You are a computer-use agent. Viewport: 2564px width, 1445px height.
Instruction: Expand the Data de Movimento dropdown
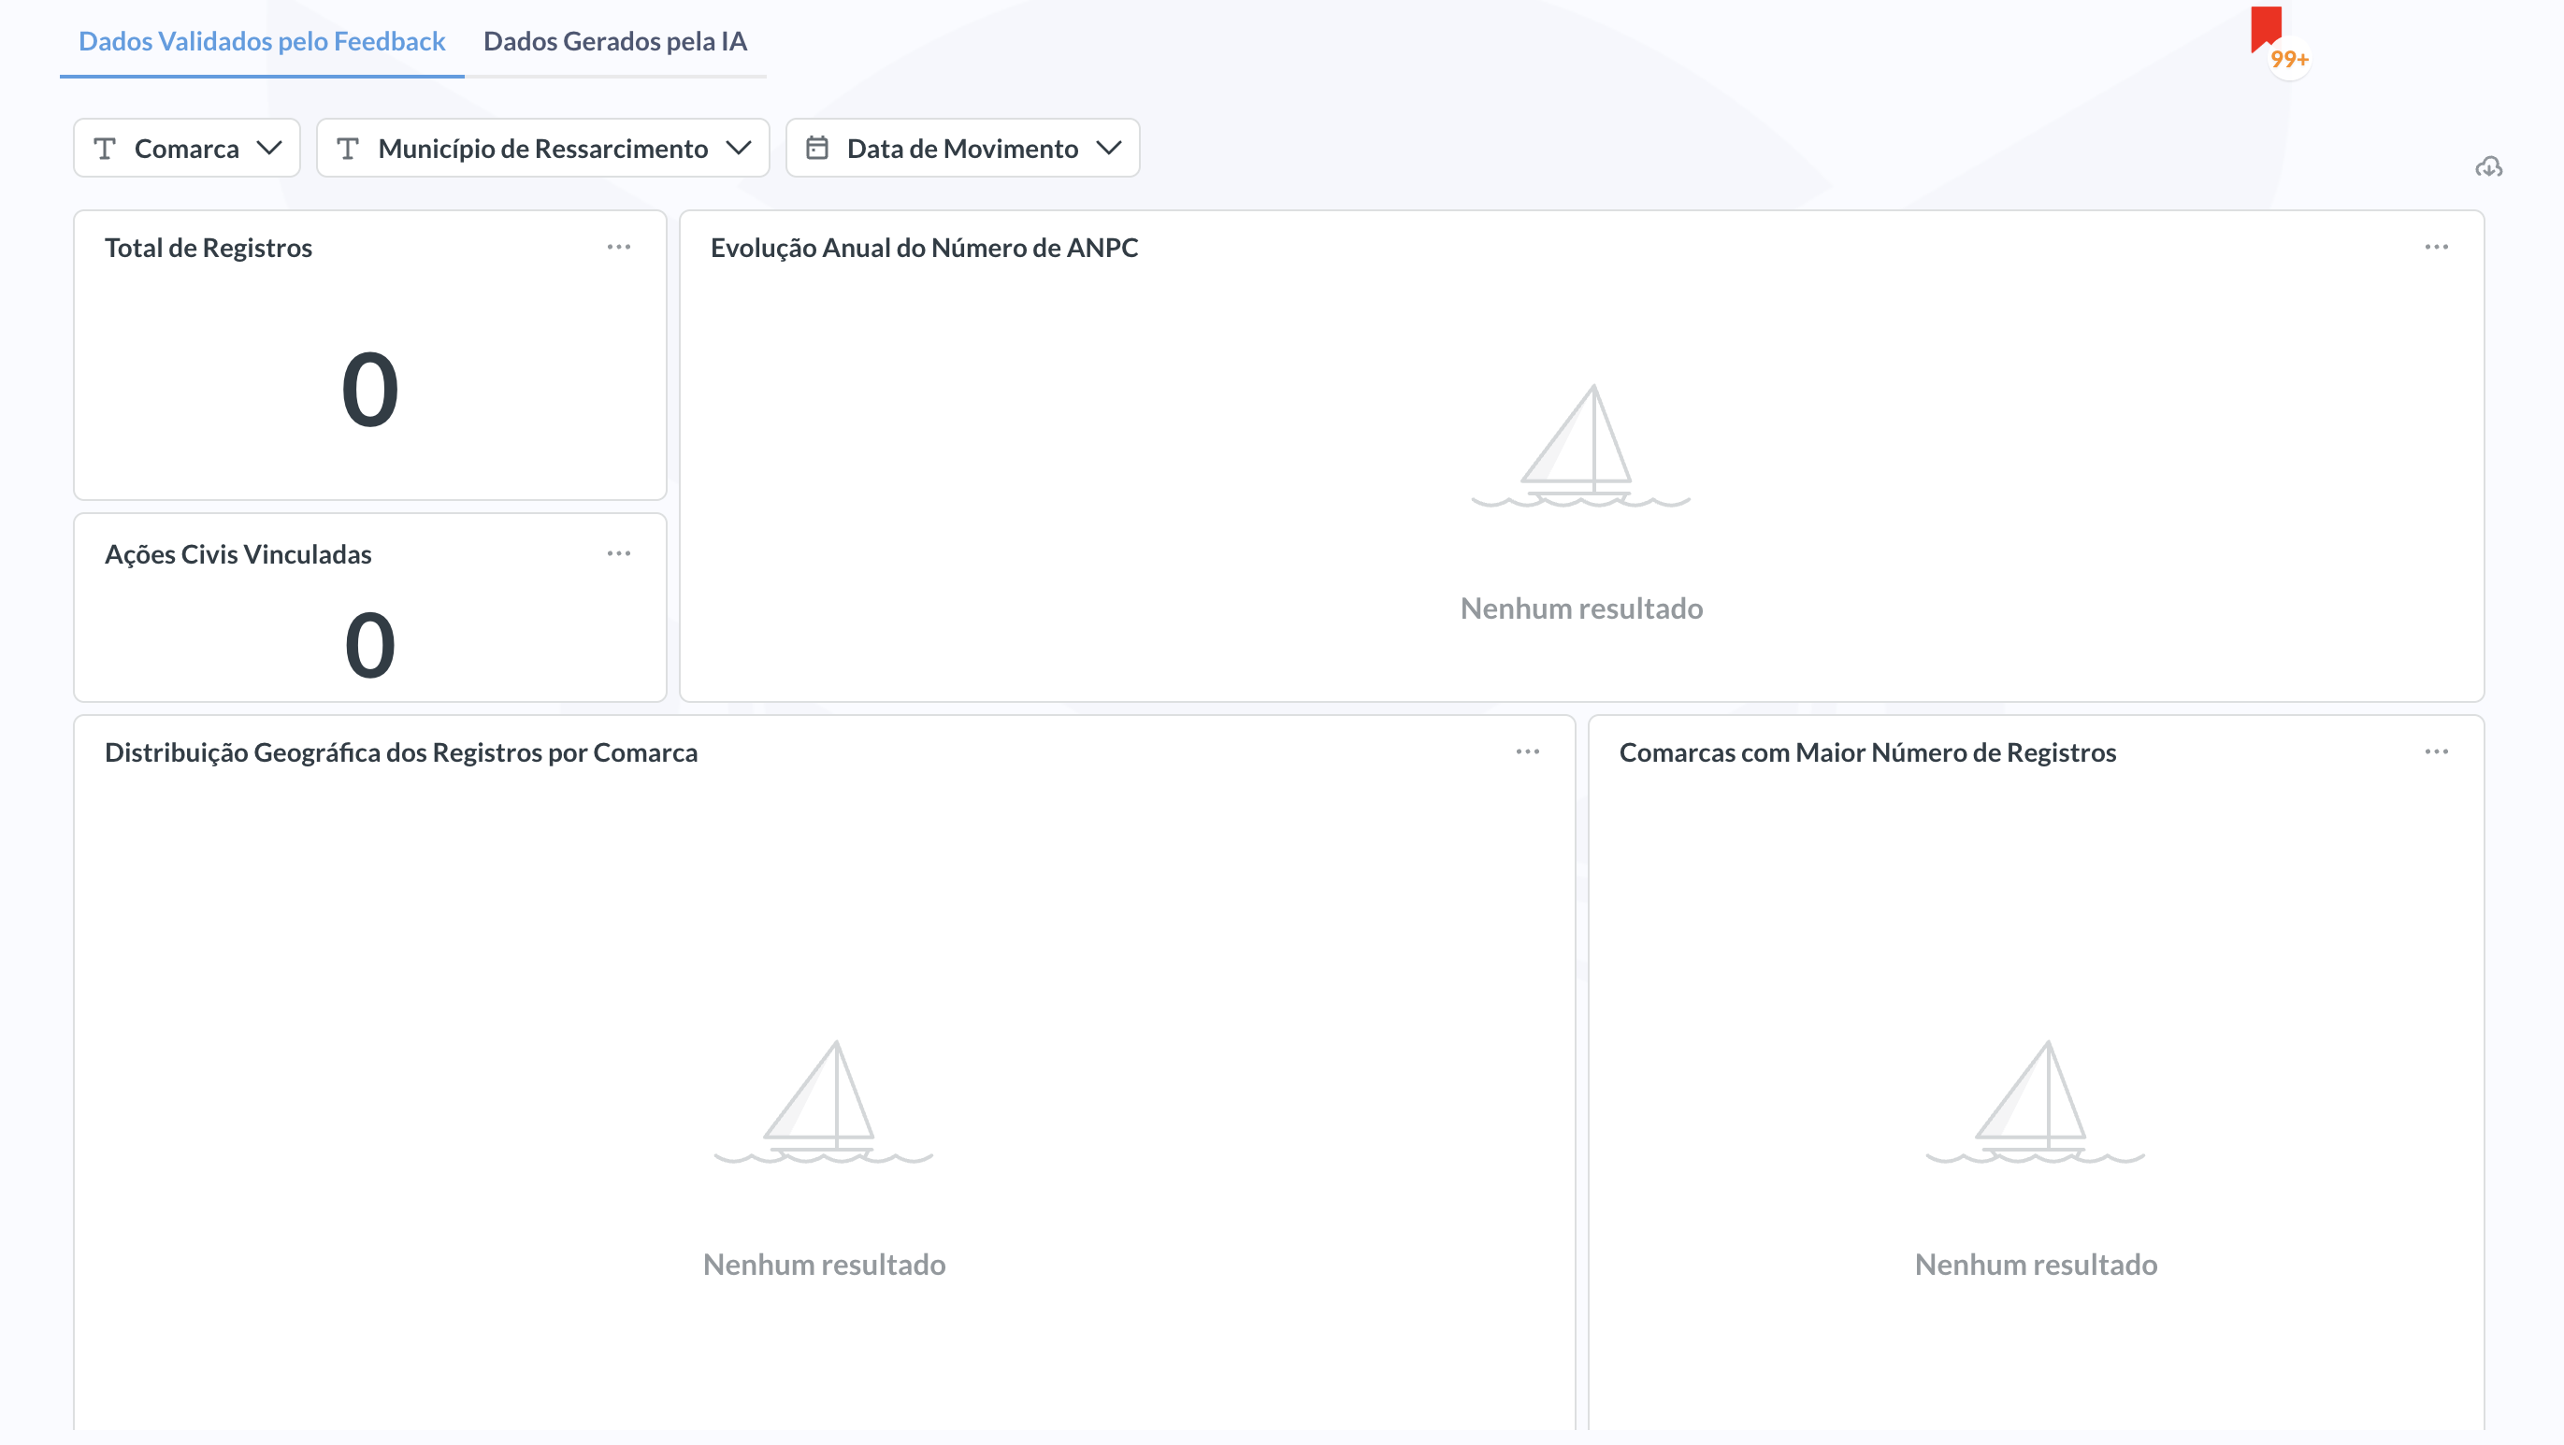(x=1112, y=150)
